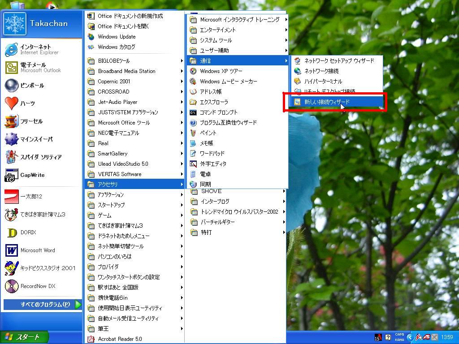
Task: Open the Internet Explorer icon in Start menu
Action: click(11, 49)
